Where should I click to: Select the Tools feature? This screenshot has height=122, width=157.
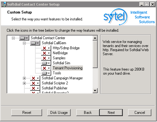pyautogui.click(x=57, y=73)
